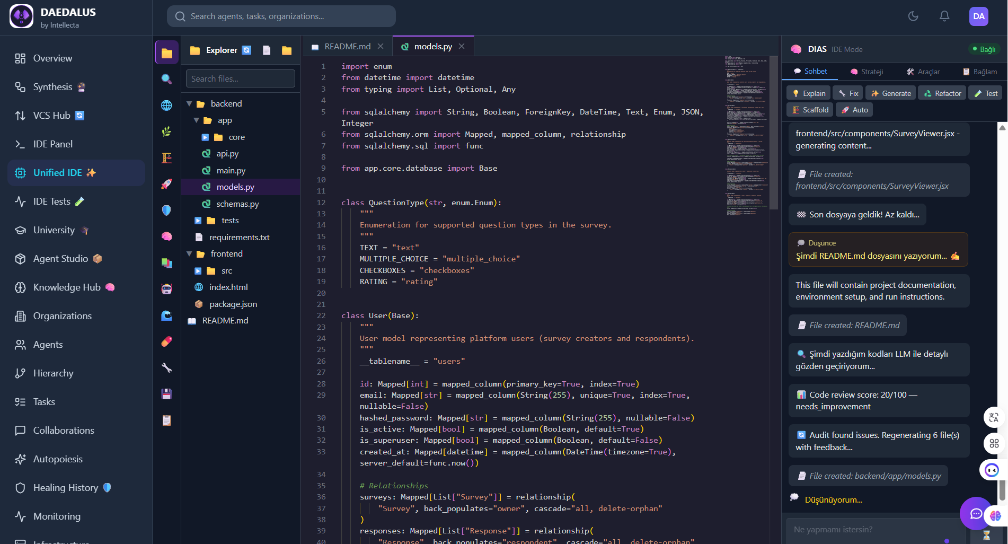
Task: Open the rocket deploy icon panel
Action: click(166, 184)
